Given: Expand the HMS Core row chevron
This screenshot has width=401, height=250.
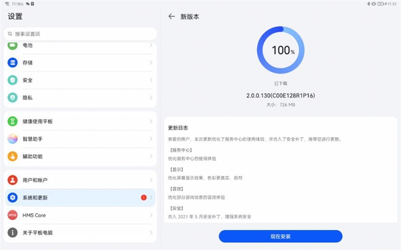Looking at the screenshot, I should 151,215.
